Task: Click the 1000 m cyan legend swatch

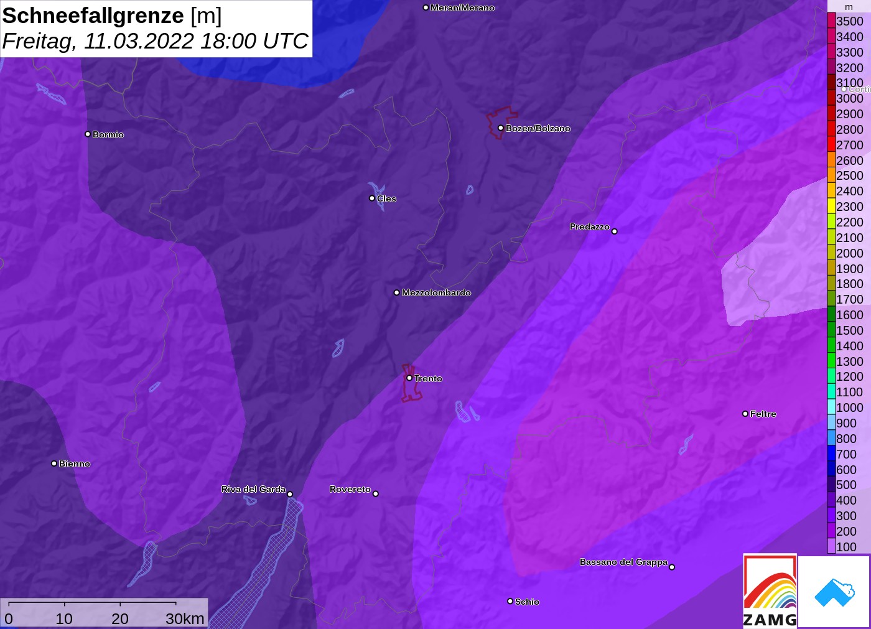Action: [831, 408]
